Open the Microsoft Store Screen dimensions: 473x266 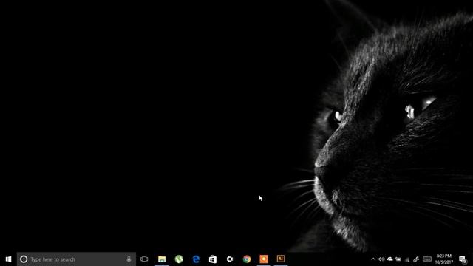[213, 259]
